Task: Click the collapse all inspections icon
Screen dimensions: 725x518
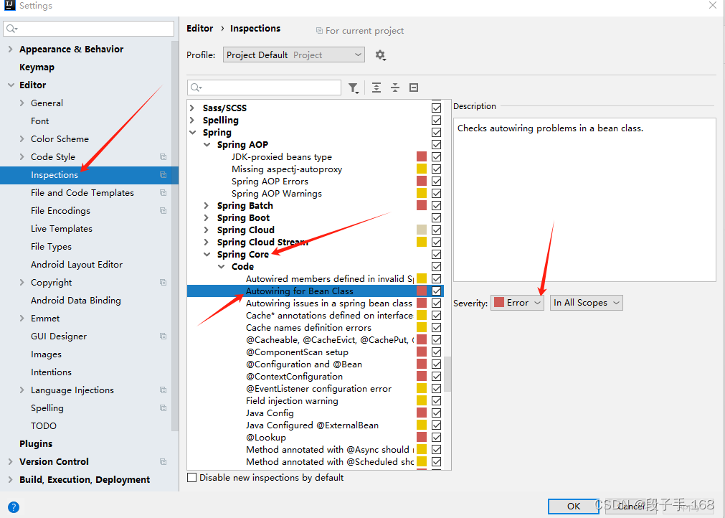Action: click(395, 88)
